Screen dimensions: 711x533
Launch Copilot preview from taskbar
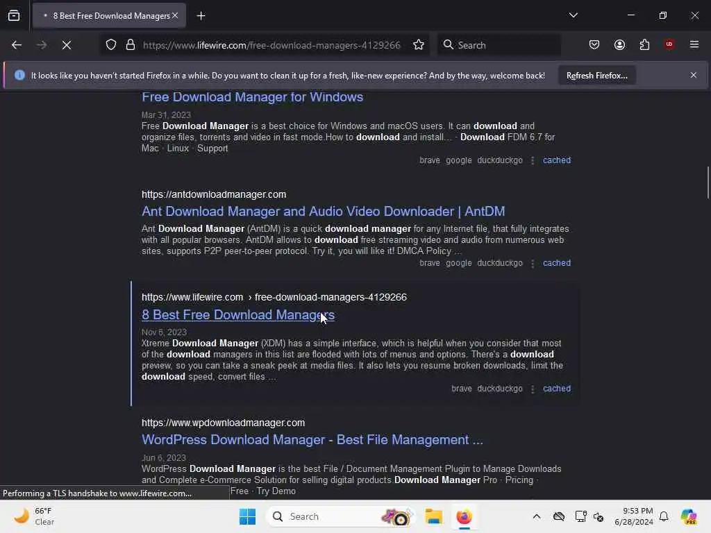pos(689,516)
